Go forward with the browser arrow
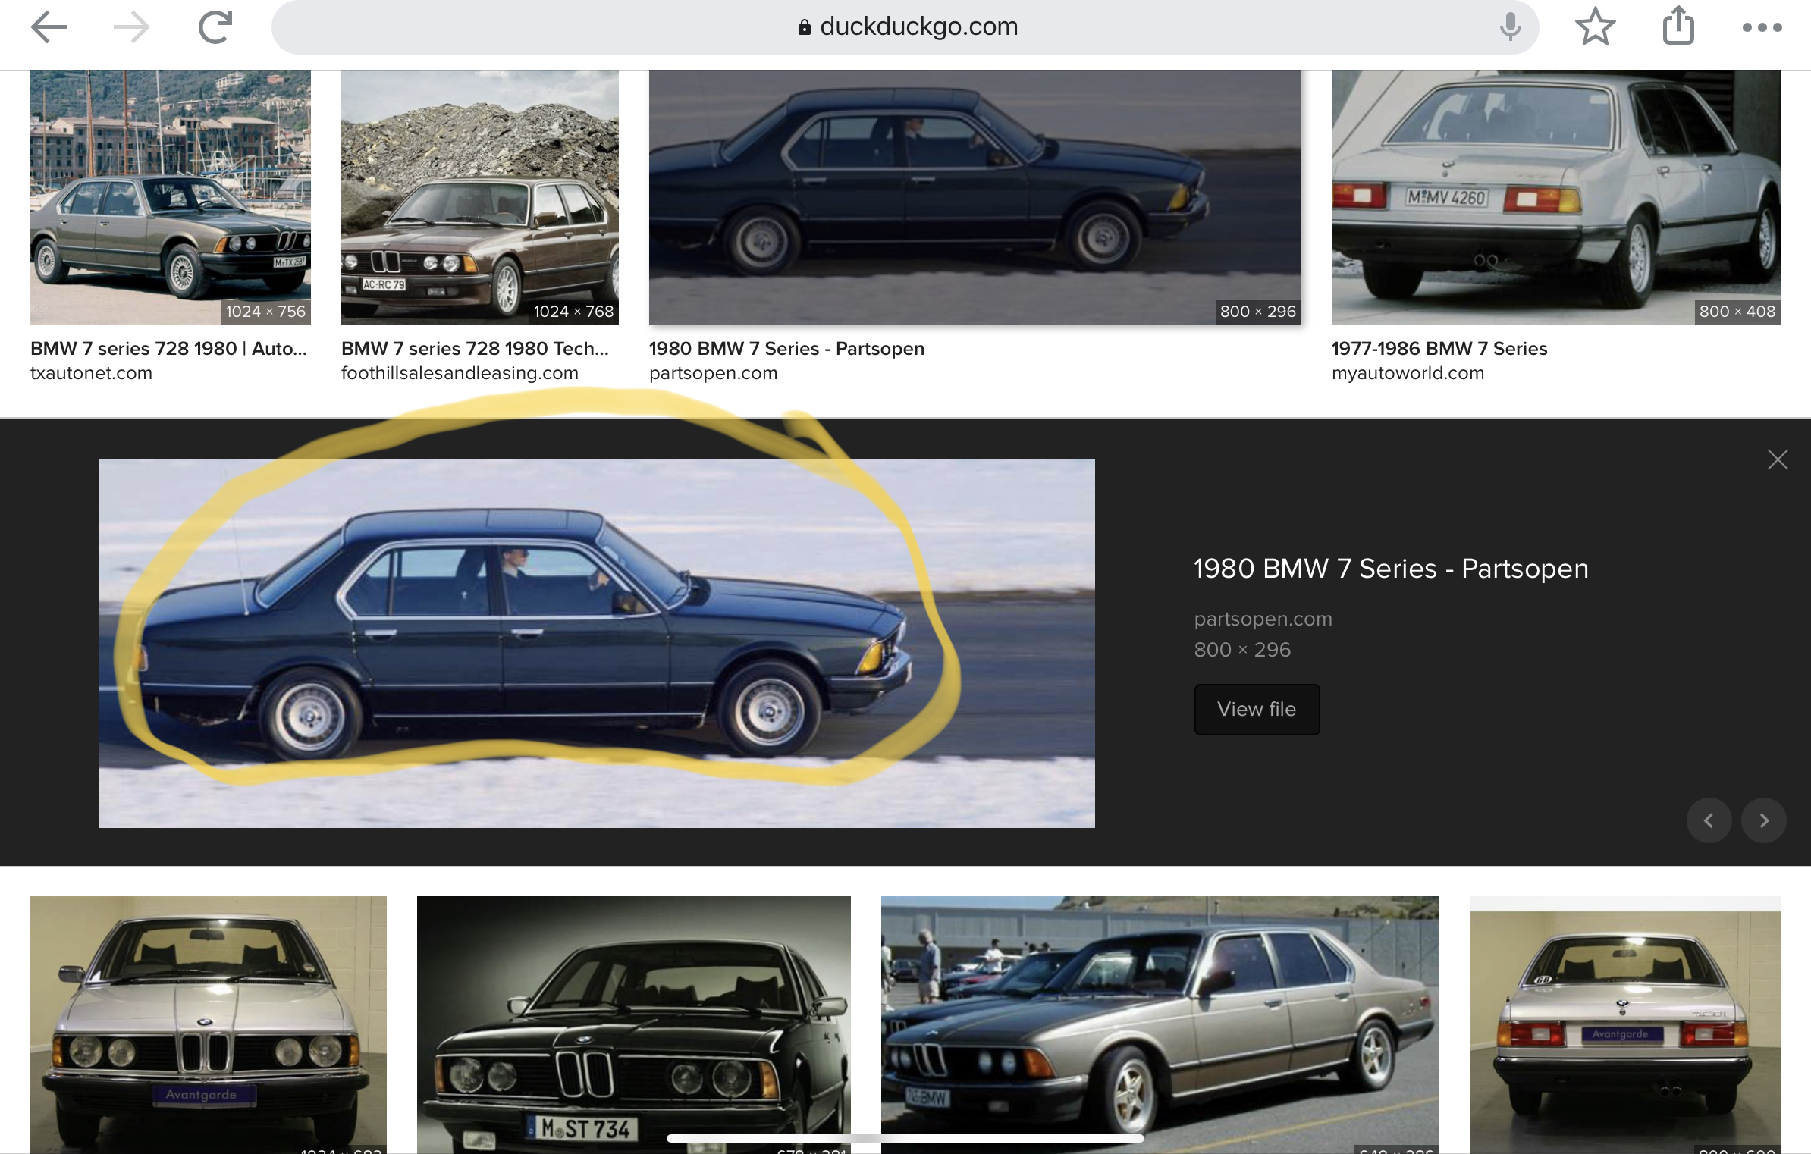 [131, 27]
